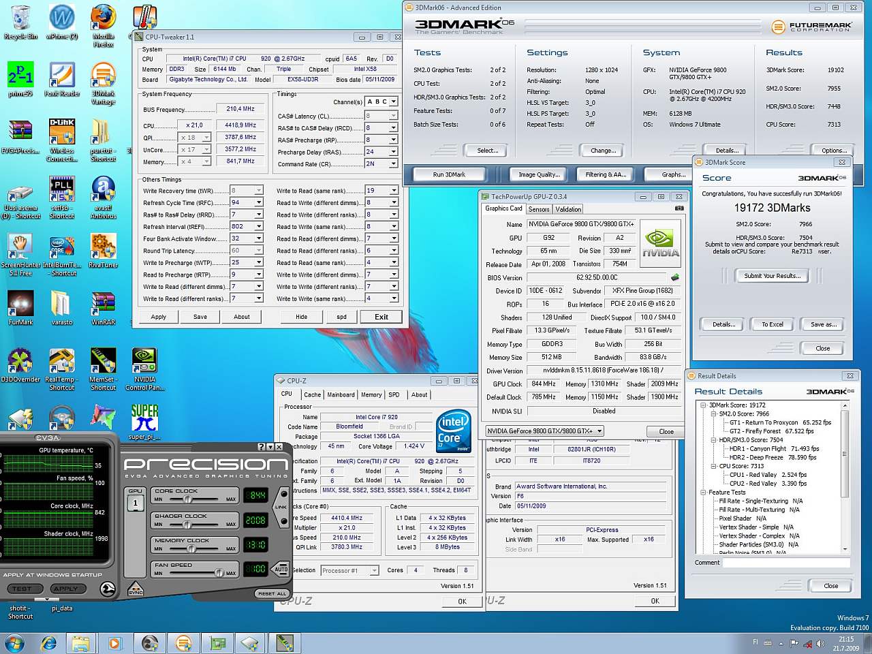Screen dimensions: 872x654
Task: Collapse the SM2.0 Score tree node
Action: 713,414
